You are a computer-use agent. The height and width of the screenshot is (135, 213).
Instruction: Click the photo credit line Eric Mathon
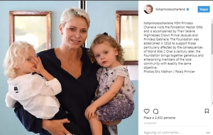point(169,72)
